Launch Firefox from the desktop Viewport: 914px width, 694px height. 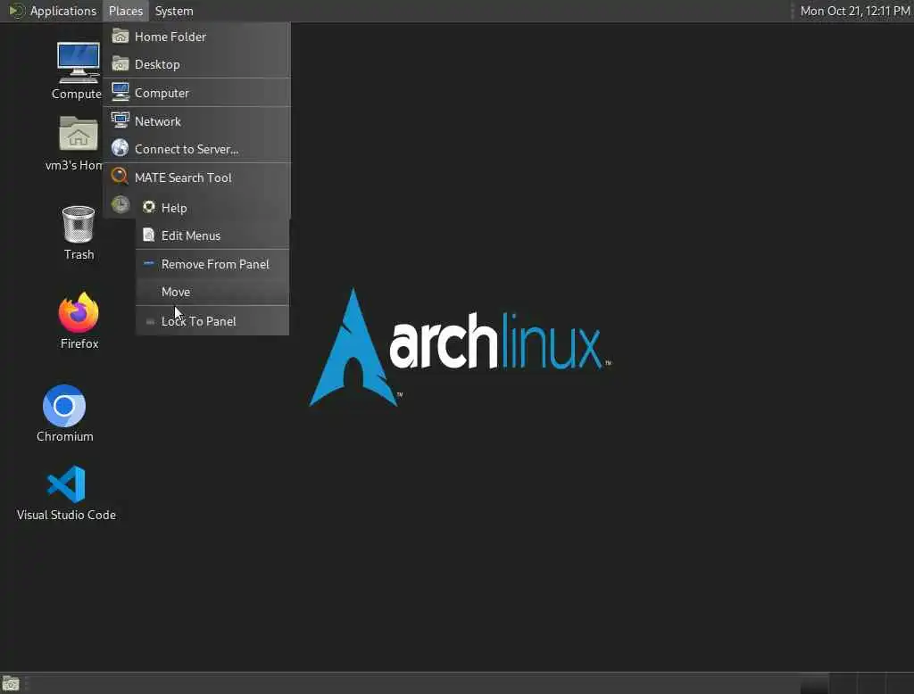(79, 312)
